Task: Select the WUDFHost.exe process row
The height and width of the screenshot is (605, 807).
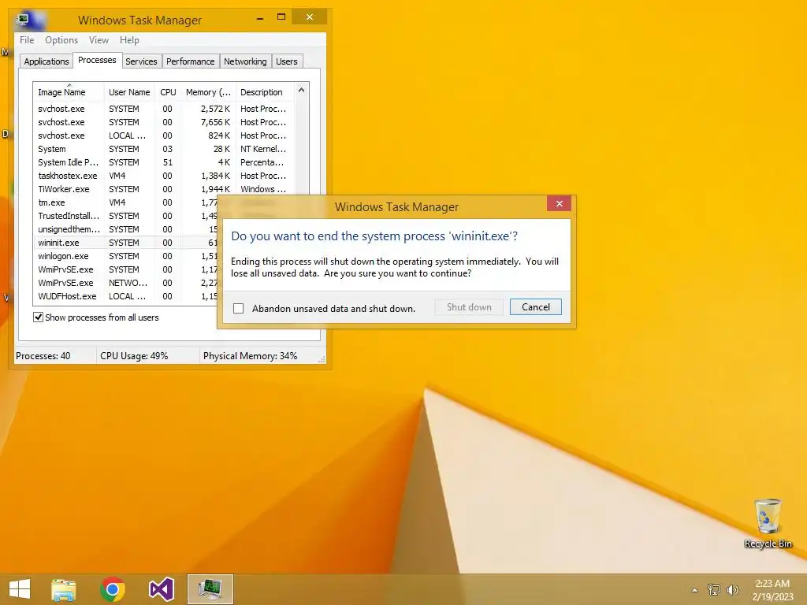Action: [126, 296]
